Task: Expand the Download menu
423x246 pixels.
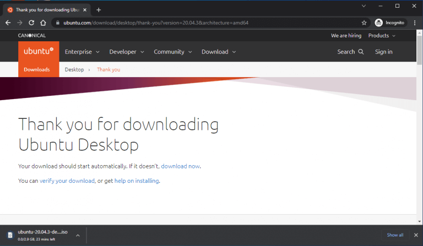Action: click(x=219, y=52)
